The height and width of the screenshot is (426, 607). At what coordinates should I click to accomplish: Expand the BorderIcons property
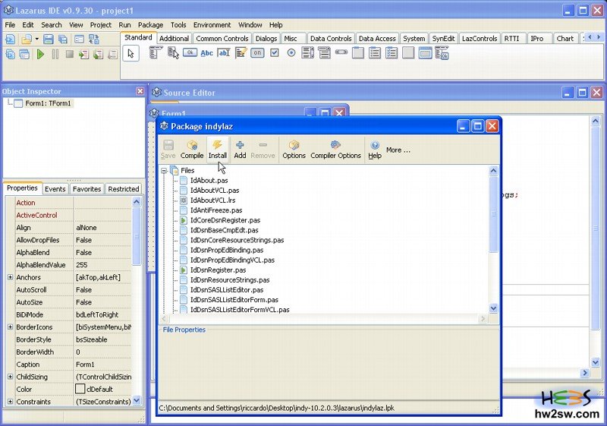[10, 327]
